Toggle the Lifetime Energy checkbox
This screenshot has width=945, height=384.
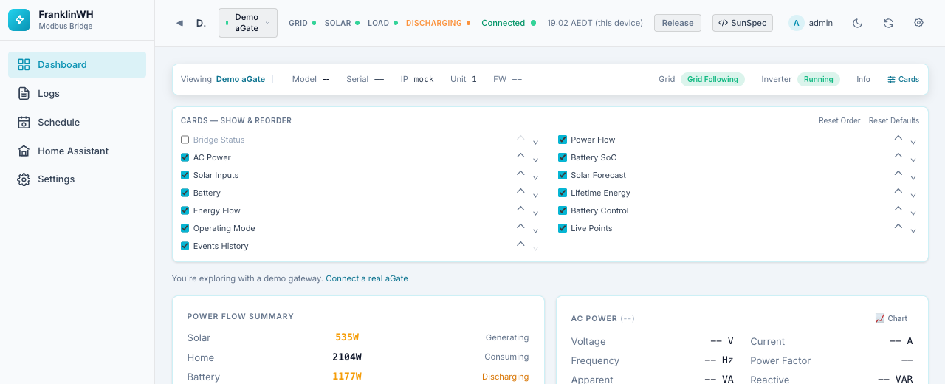[x=563, y=193]
